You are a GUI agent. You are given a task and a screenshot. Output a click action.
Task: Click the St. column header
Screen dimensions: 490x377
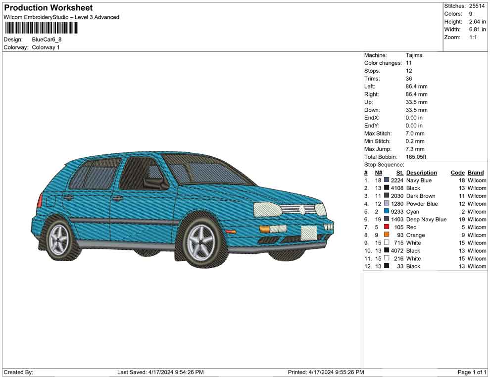tap(400, 173)
